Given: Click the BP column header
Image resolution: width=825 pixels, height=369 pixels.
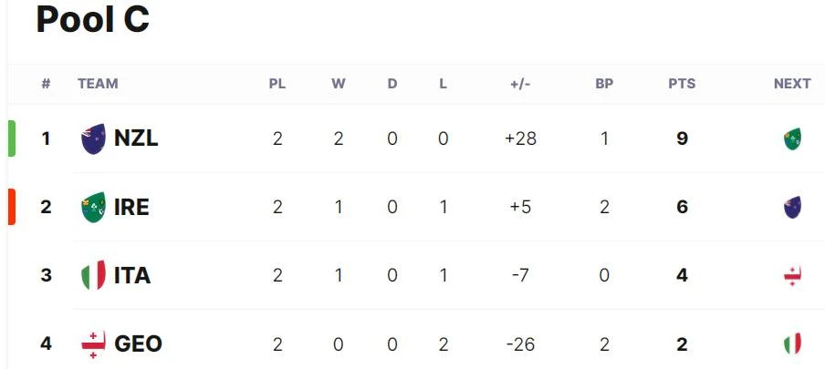Looking at the screenshot, I should pos(604,84).
